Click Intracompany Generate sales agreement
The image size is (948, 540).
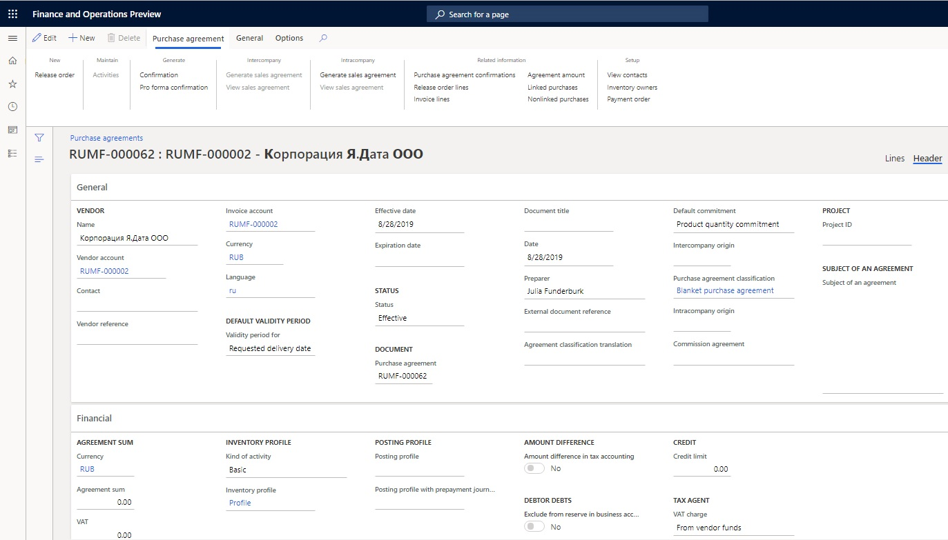tap(358, 75)
